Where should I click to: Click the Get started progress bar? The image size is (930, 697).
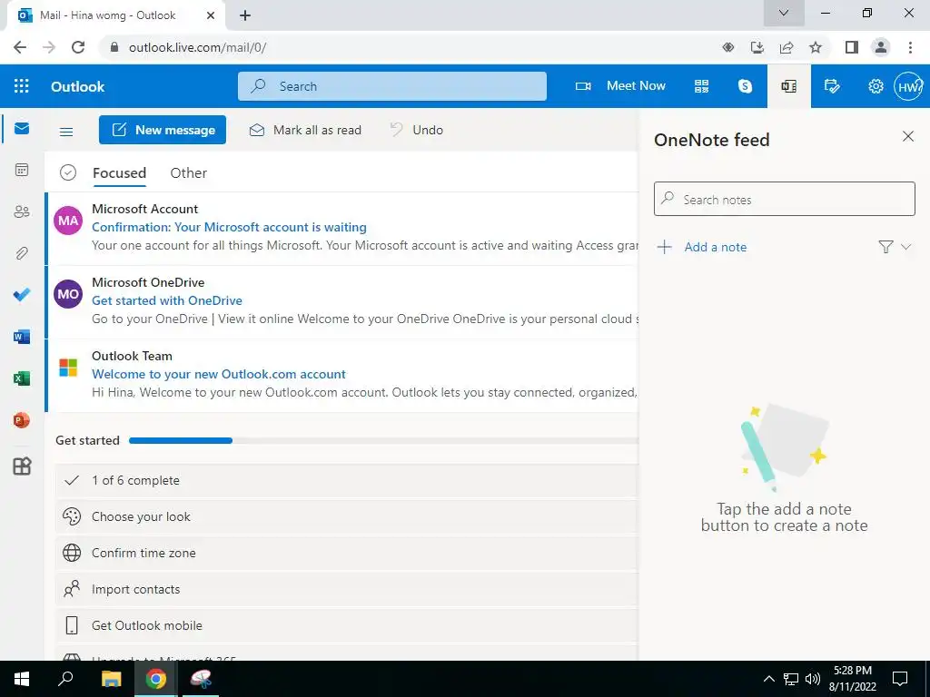point(383,440)
